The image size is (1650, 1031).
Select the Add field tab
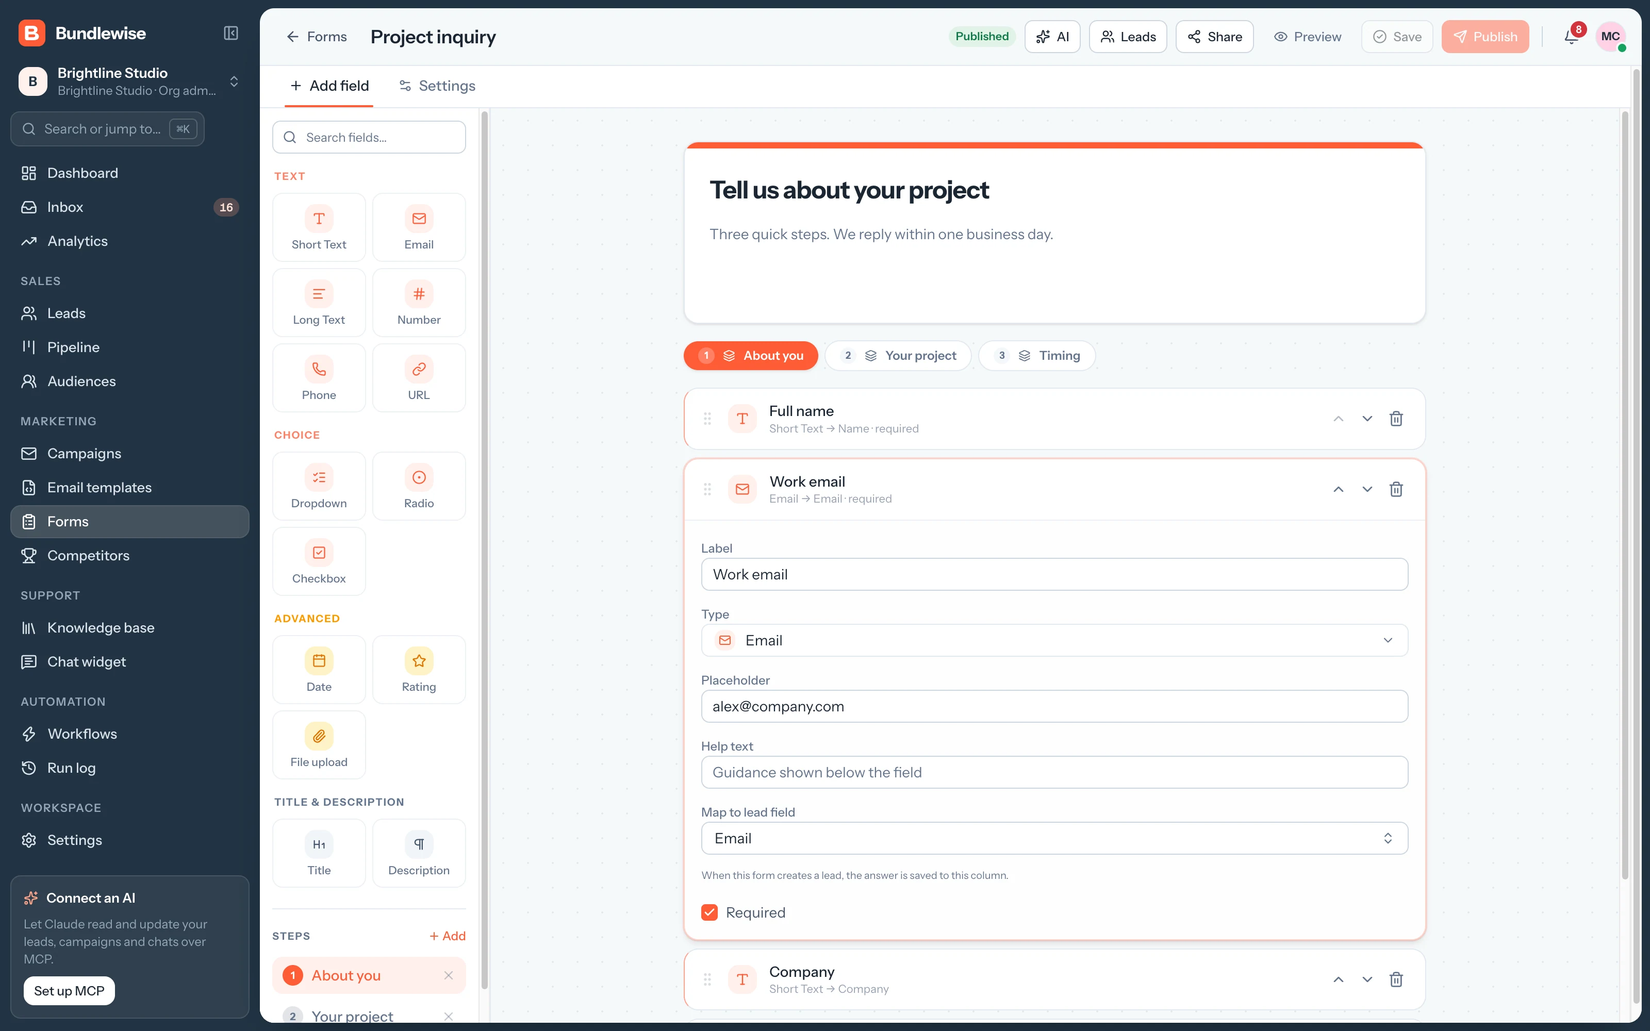(329, 86)
